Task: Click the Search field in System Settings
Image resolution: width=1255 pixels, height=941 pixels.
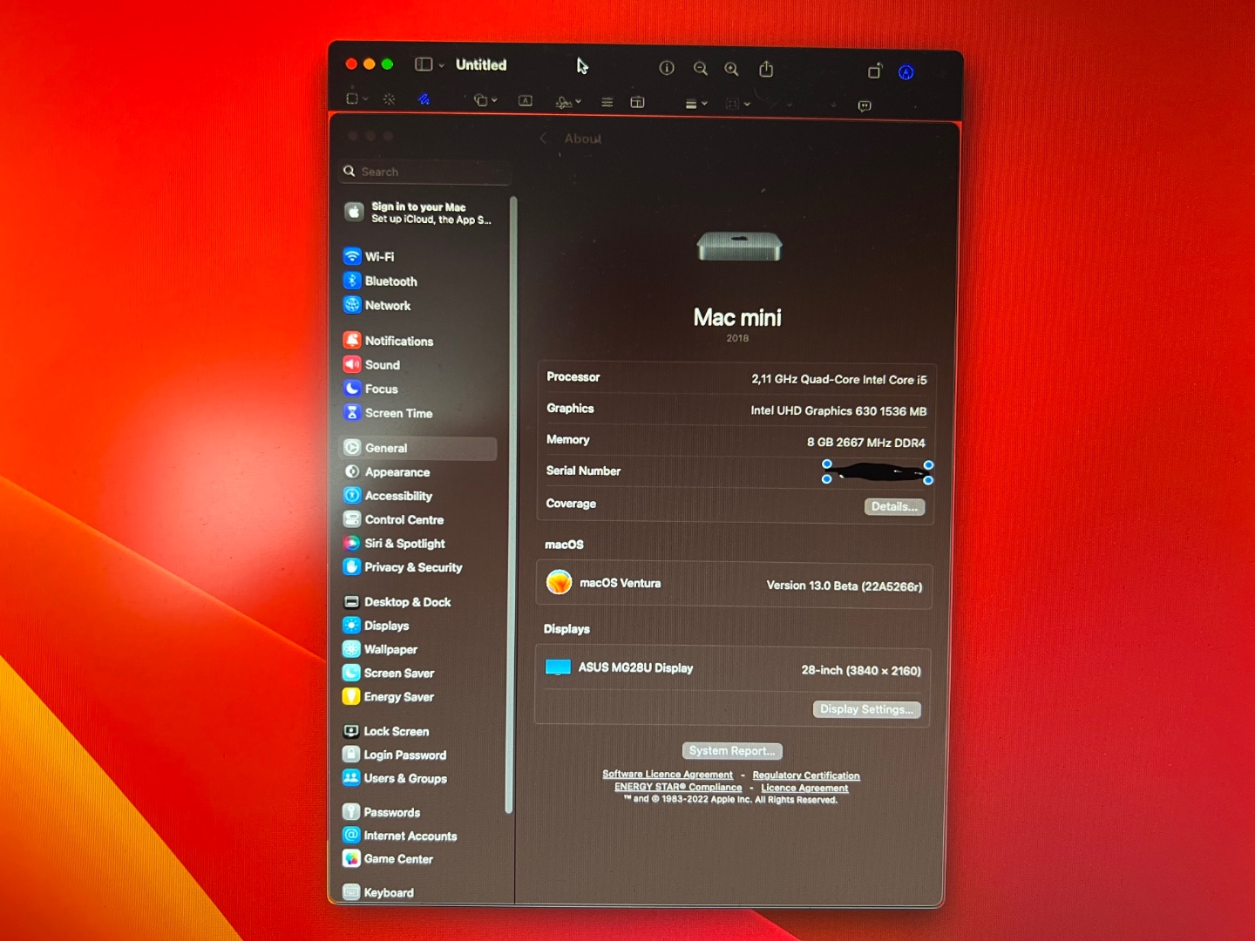Action: tap(425, 172)
